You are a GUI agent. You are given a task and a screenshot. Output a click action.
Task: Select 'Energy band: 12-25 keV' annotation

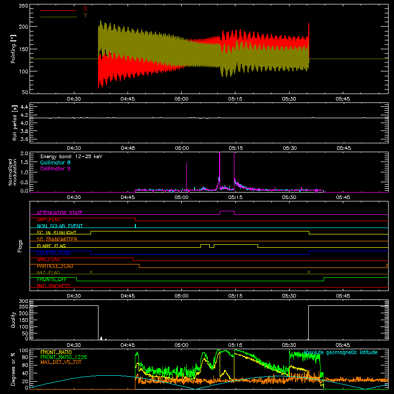click(71, 157)
